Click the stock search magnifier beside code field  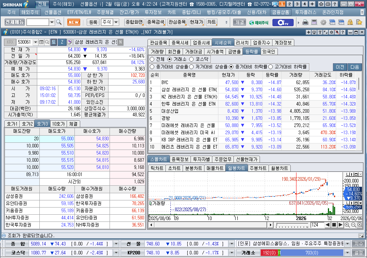(x=47, y=42)
